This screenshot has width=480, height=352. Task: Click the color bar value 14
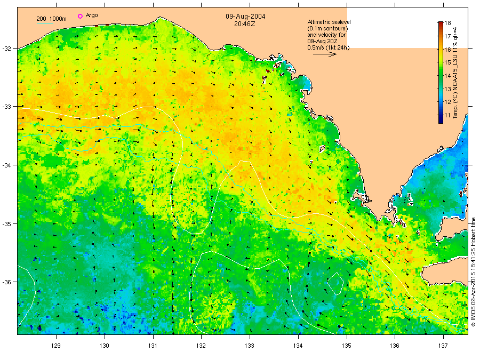tap(448, 76)
